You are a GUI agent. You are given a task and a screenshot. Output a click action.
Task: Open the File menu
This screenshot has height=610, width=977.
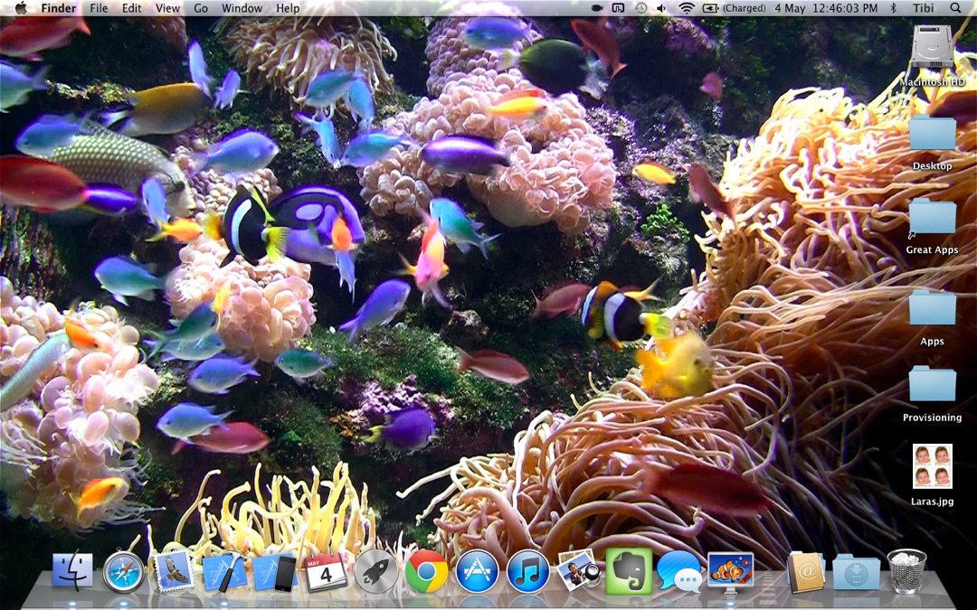pos(99,8)
